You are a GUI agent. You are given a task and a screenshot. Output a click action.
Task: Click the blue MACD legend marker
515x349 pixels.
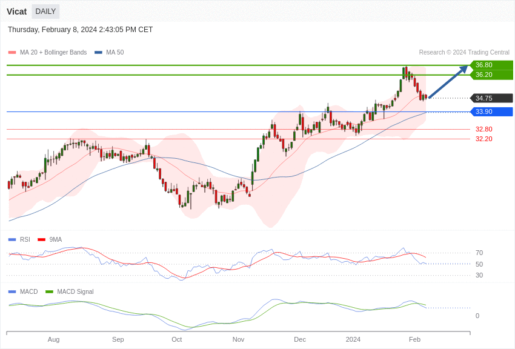pos(12,291)
